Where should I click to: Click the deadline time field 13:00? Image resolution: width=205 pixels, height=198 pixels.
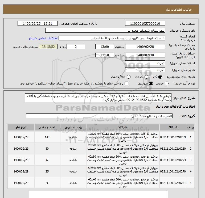tap(105, 47)
